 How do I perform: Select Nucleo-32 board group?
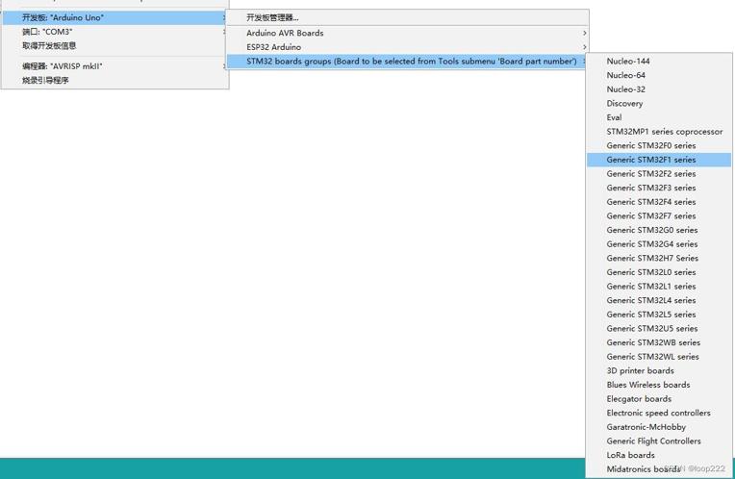click(x=659, y=89)
